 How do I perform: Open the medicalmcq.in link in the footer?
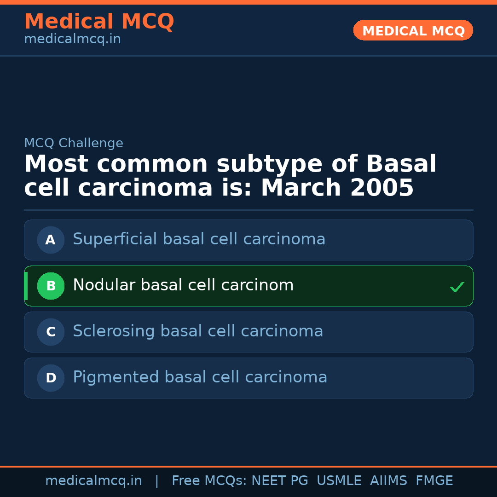93,481
